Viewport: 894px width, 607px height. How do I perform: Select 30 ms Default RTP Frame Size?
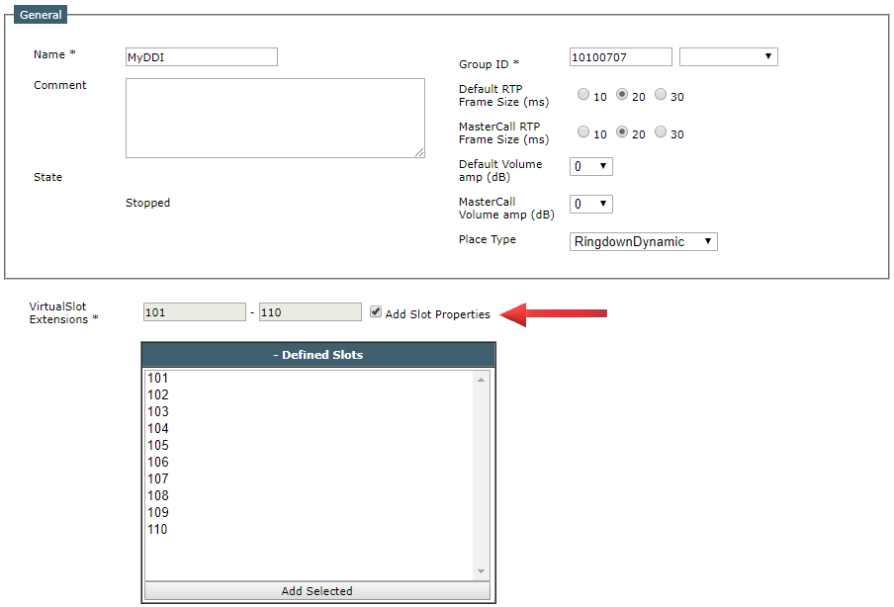tap(661, 95)
